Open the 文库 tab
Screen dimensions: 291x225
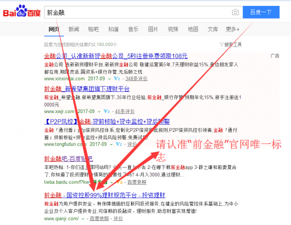click(x=213, y=29)
